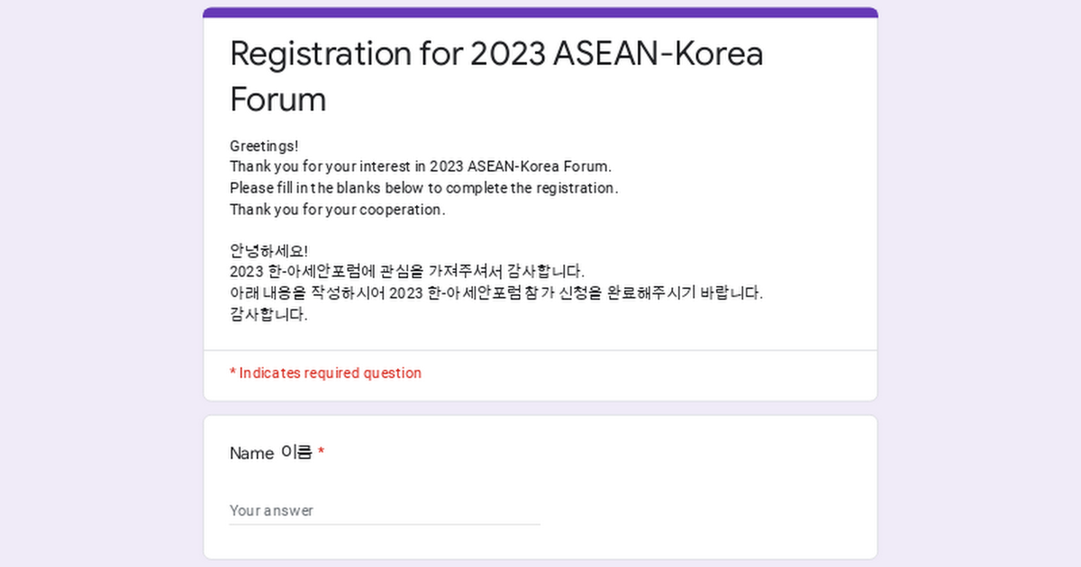The image size is (1081, 567).
Task: Click the Name "Your answer" text field
Action: (385, 510)
